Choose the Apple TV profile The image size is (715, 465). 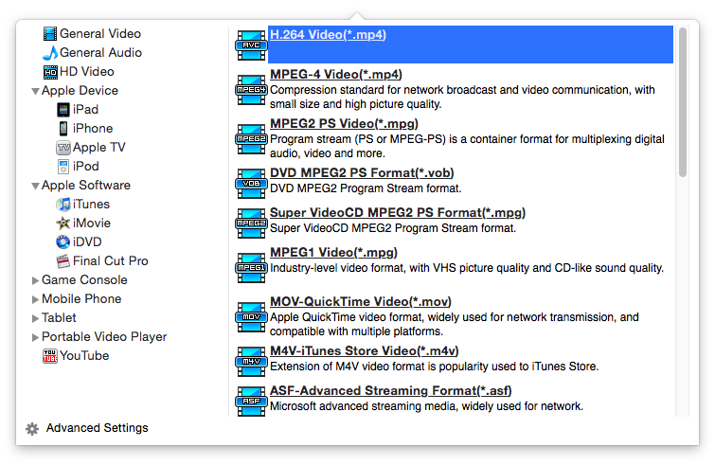point(98,148)
